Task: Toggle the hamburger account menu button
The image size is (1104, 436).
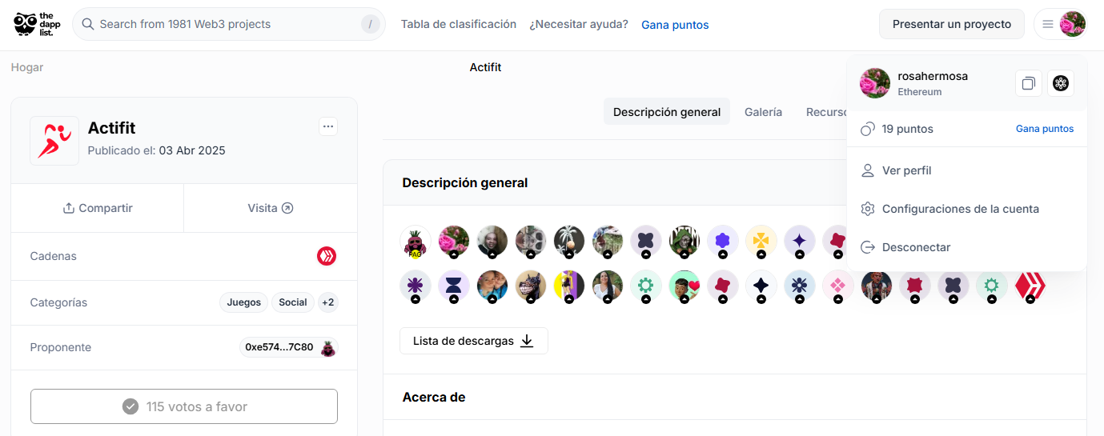Action: point(1048,24)
